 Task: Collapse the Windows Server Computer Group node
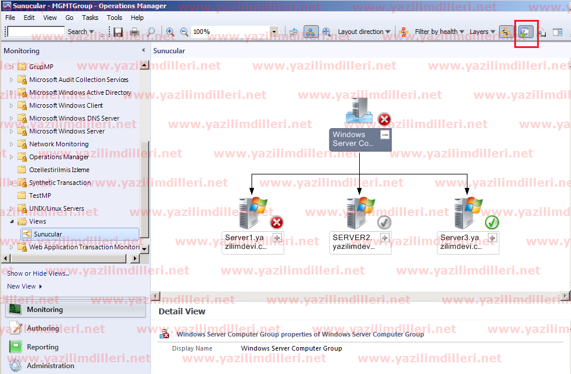tap(384, 135)
